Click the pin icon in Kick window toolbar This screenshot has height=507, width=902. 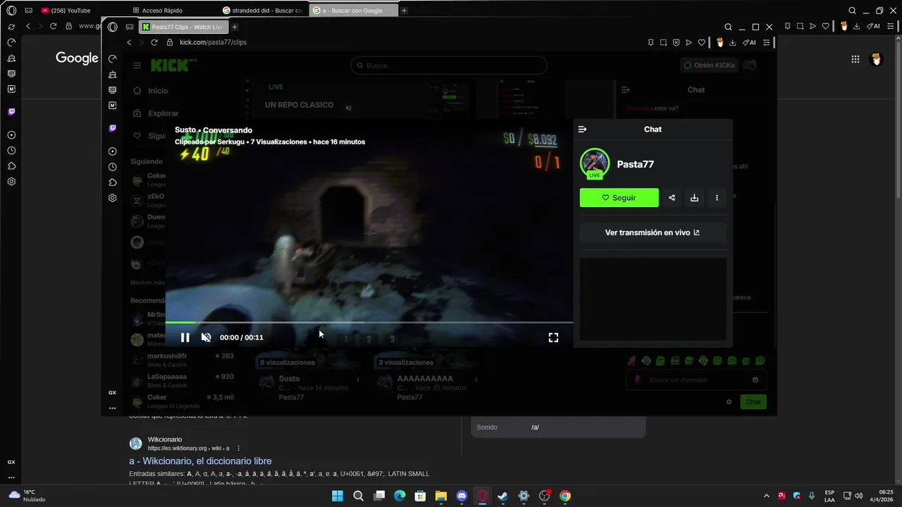coord(650,42)
